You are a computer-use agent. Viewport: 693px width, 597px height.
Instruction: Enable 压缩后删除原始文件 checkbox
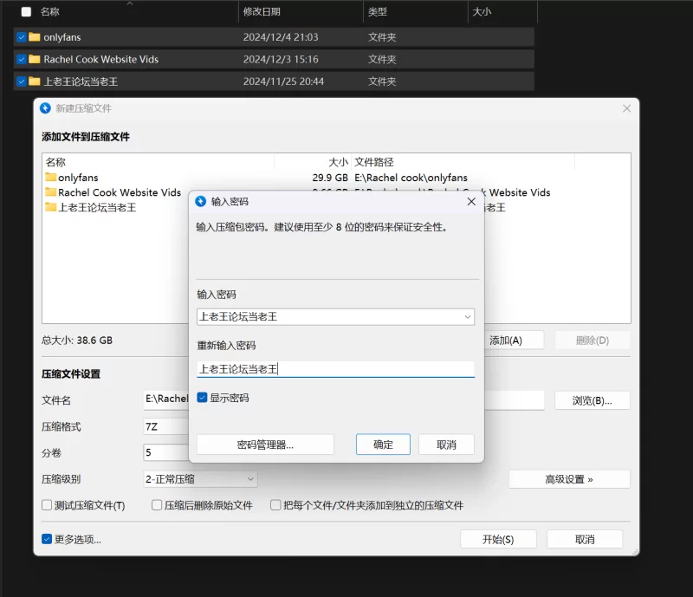[157, 505]
